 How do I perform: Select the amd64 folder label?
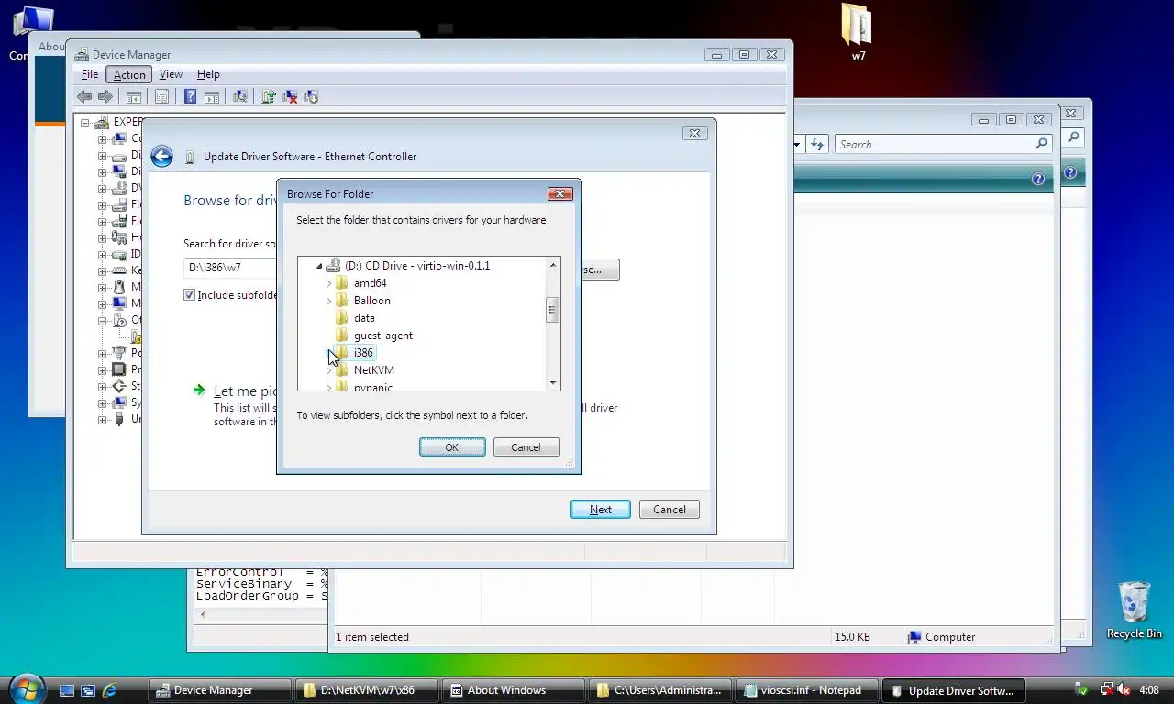coord(371,283)
